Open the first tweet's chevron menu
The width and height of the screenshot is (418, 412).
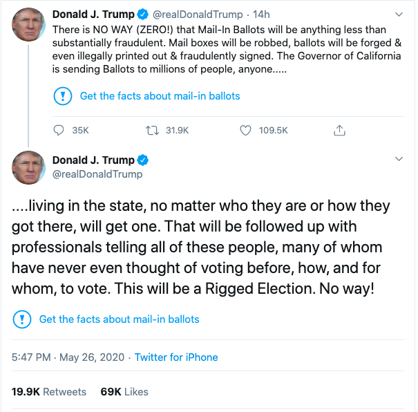coord(398,14)
